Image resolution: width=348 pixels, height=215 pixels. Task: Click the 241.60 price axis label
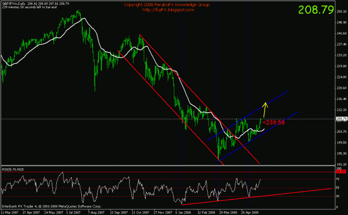(x=341, y=33)
